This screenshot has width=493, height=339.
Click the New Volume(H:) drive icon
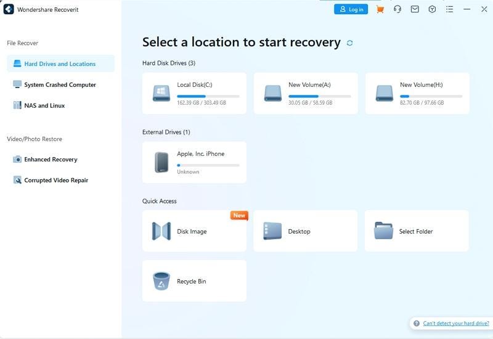click(384, 94)
